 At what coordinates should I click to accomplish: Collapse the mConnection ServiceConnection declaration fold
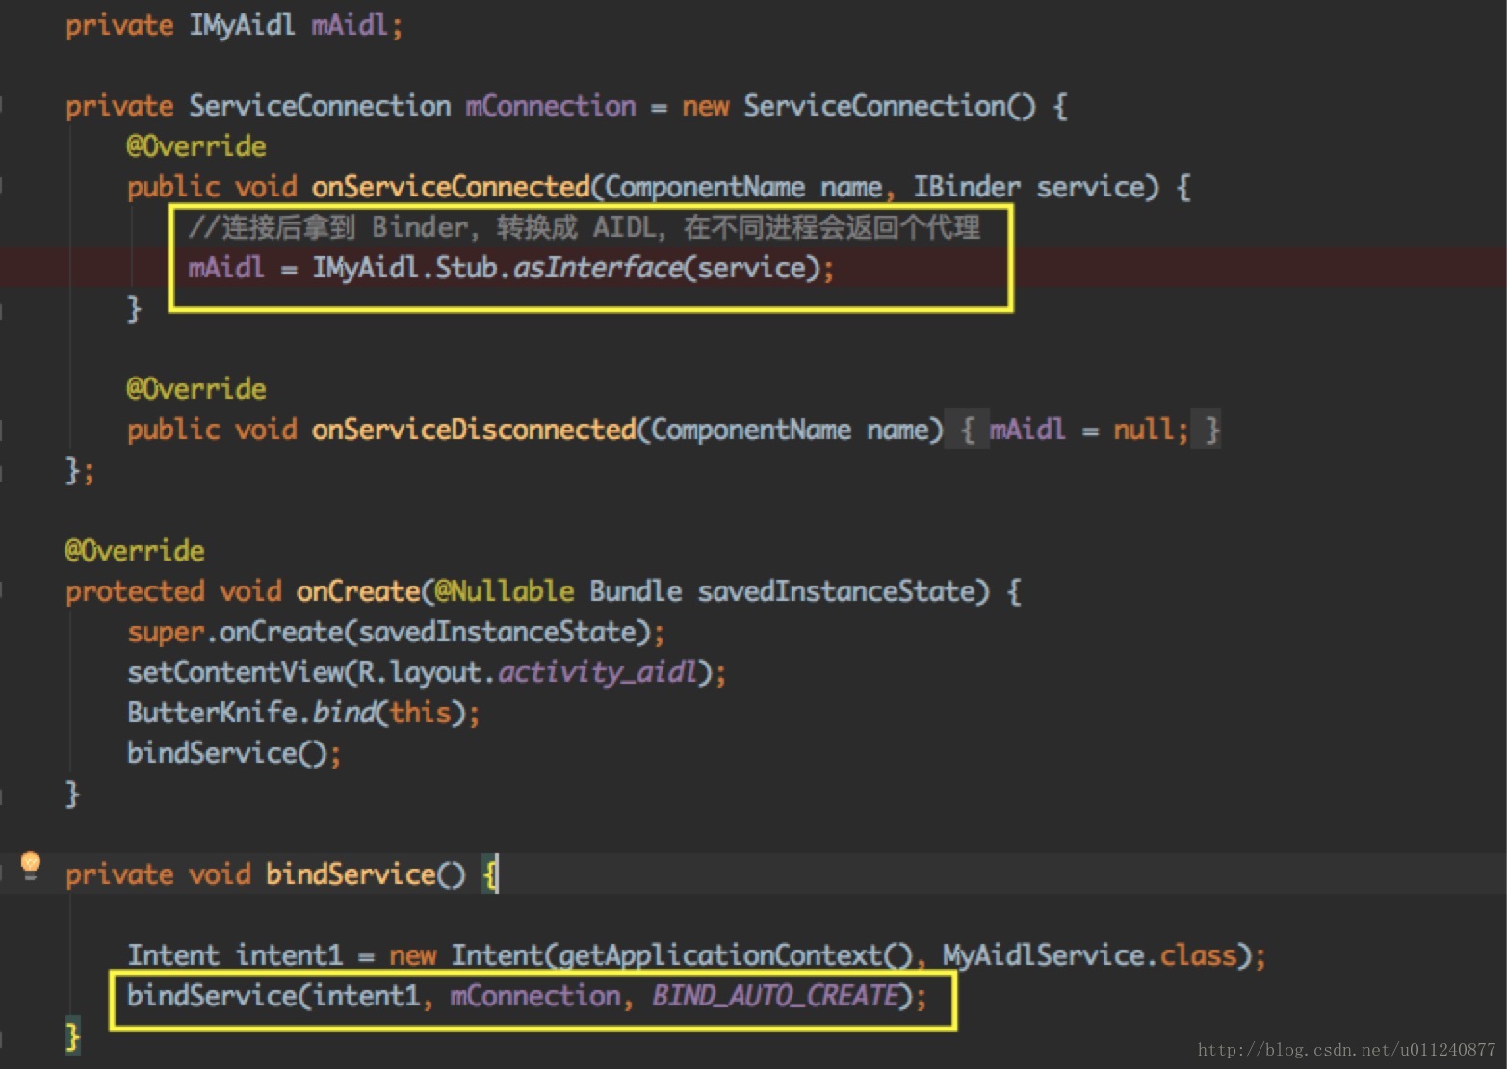[x=3, y=106]
